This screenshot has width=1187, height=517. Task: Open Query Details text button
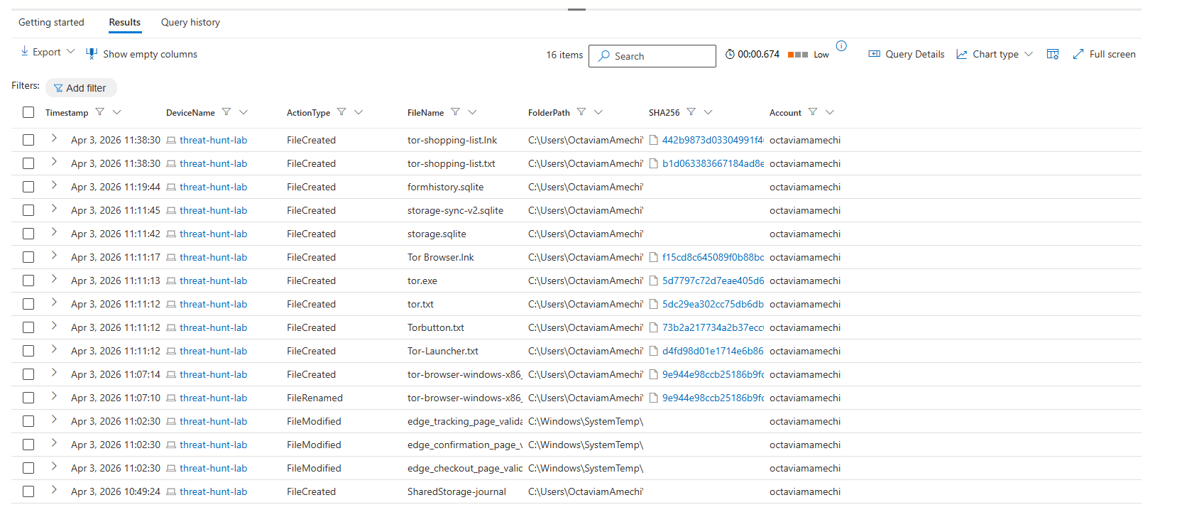915,54
